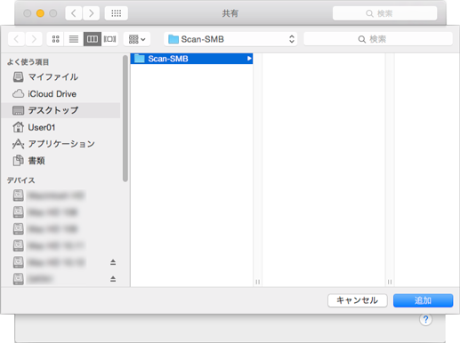Viewport: 460px width, 343px height.
Task: Select column view mode
Action: [x=93, y=39]
